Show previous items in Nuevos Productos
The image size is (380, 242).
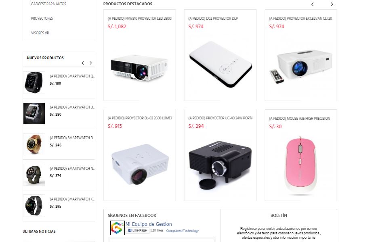83,63
